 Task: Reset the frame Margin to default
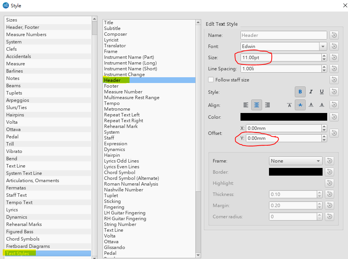point(330,206)
